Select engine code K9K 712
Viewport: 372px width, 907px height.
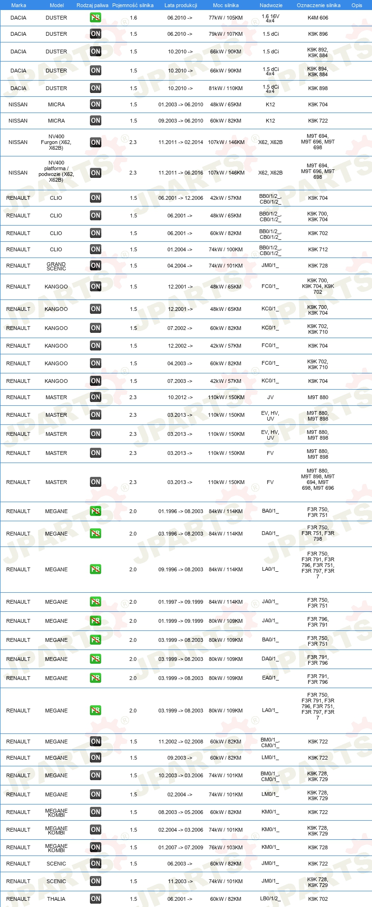coord(318,249)
